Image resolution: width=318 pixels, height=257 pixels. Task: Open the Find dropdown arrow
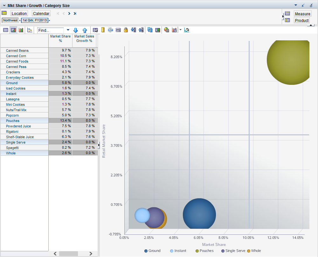68,30
